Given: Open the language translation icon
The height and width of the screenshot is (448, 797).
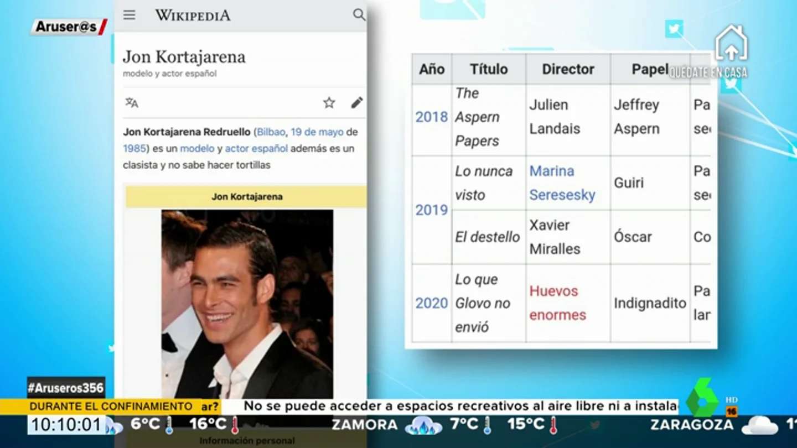Looking at the screenshot, I should coord(132,103).
